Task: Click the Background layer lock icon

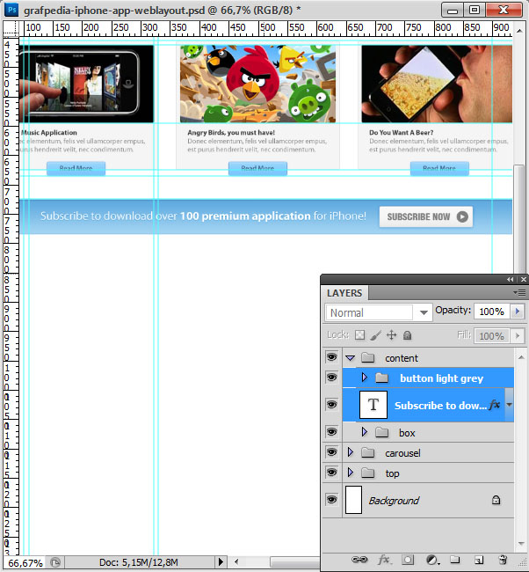Action: [496, 500]
